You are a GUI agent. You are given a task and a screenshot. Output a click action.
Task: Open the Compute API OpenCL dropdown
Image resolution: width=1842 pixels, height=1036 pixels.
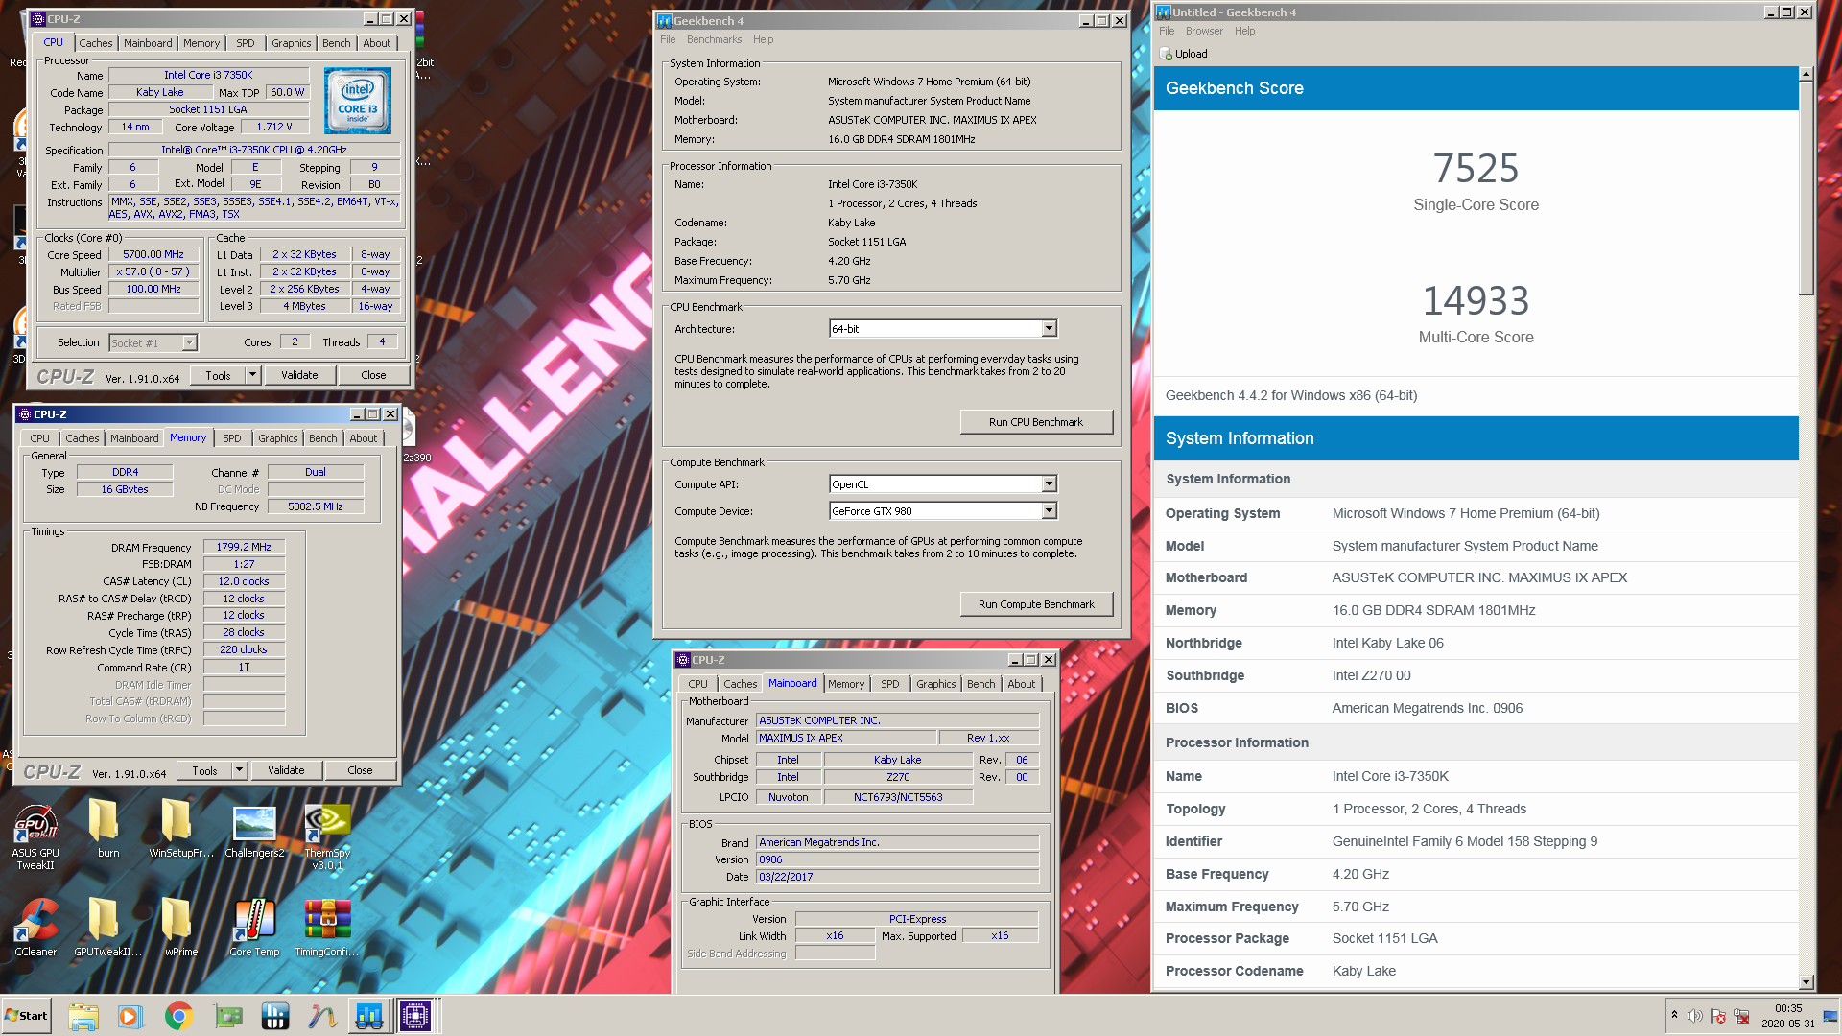click(1050, 484)
